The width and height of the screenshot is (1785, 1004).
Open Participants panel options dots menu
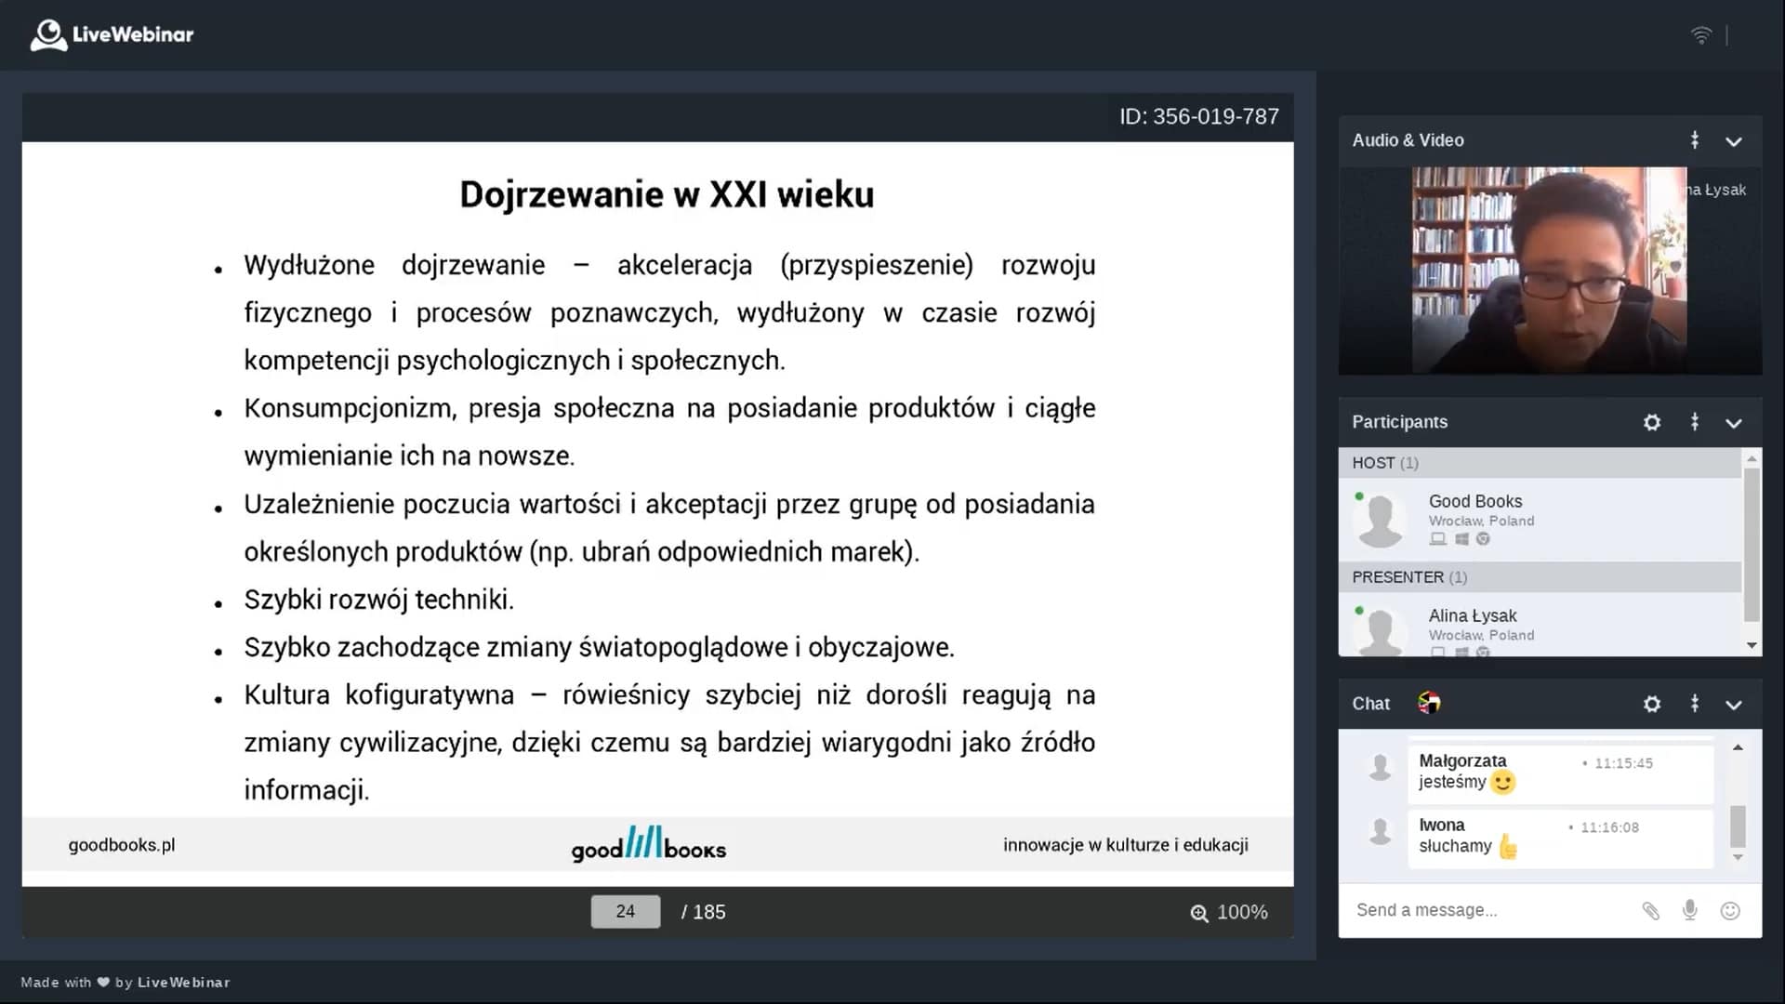click(1695, 422)
